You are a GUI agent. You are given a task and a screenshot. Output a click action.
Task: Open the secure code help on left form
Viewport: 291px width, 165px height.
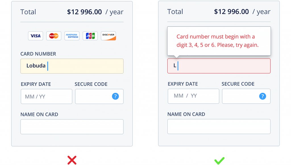point(115,96)
